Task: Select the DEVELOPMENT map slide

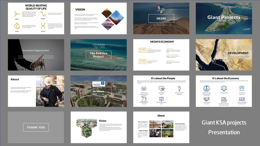Action: [x=224, y=55]
